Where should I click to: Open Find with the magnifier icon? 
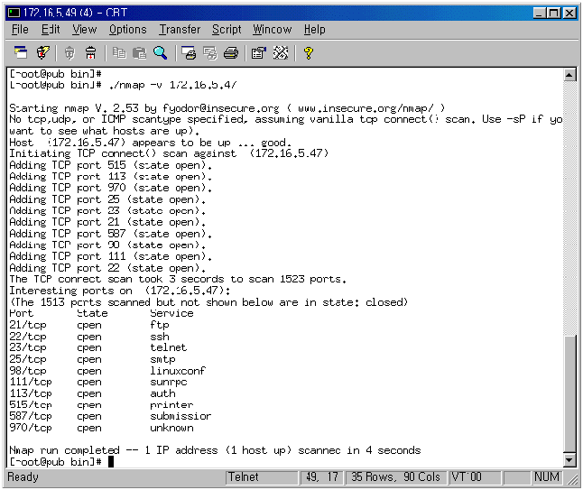click(x=161, y=53)
